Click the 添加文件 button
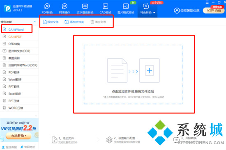Image resolution: width=226 pixels, height=150 pixels. [x=51, y=22]
